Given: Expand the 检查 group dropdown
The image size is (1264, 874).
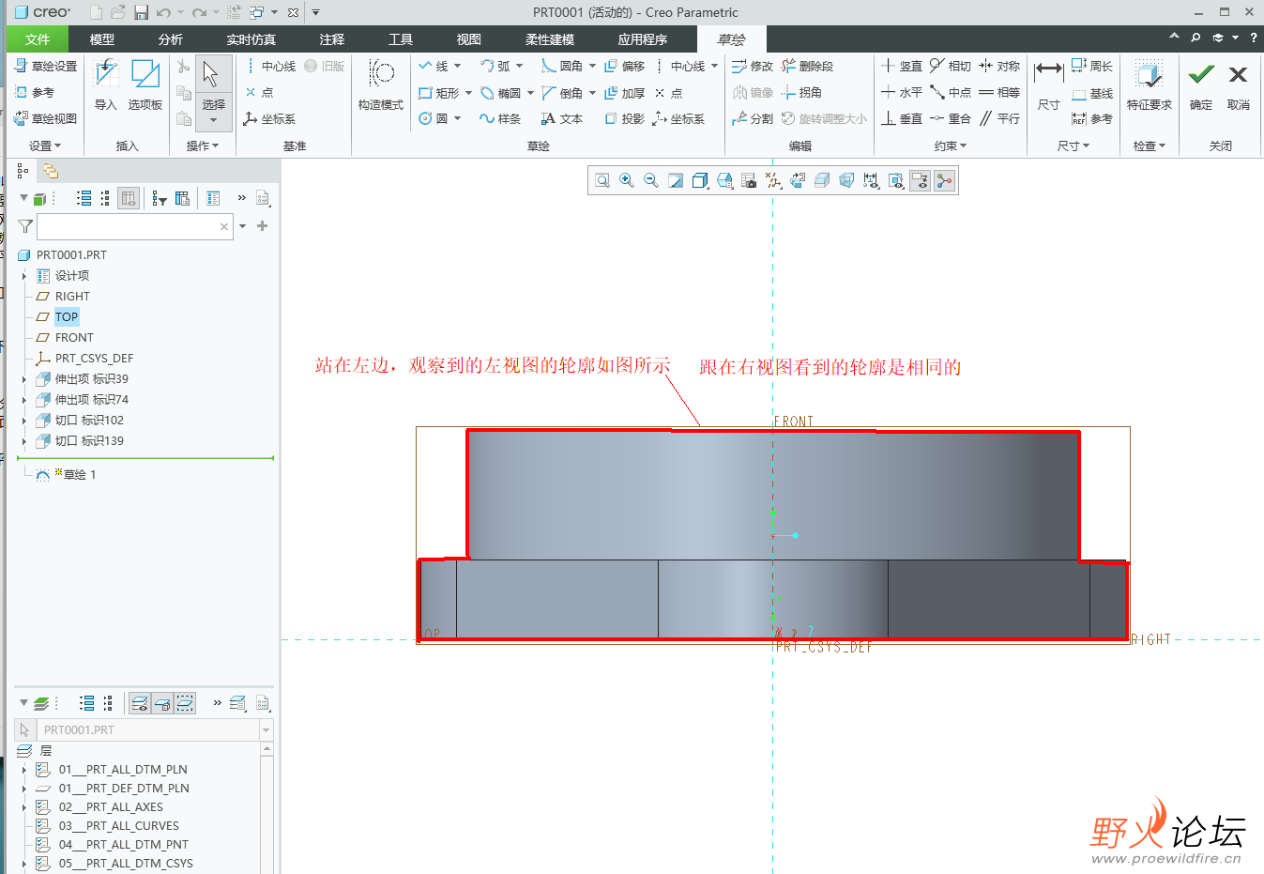Looking at the screenshot, I should pyautogui.click(x=1149, y=146).
